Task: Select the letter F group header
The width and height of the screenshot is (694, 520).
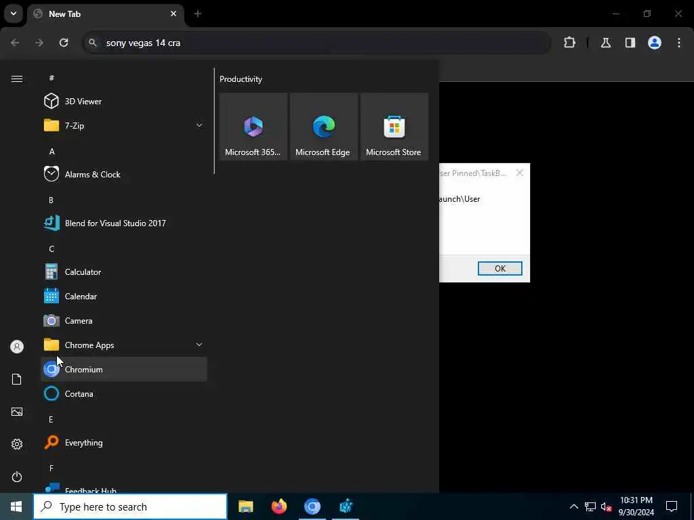Action: pyautogui.click(x=52, y=469)
